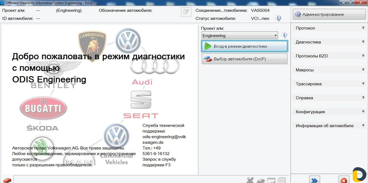Expand the Трассировка section

point(330,84)
